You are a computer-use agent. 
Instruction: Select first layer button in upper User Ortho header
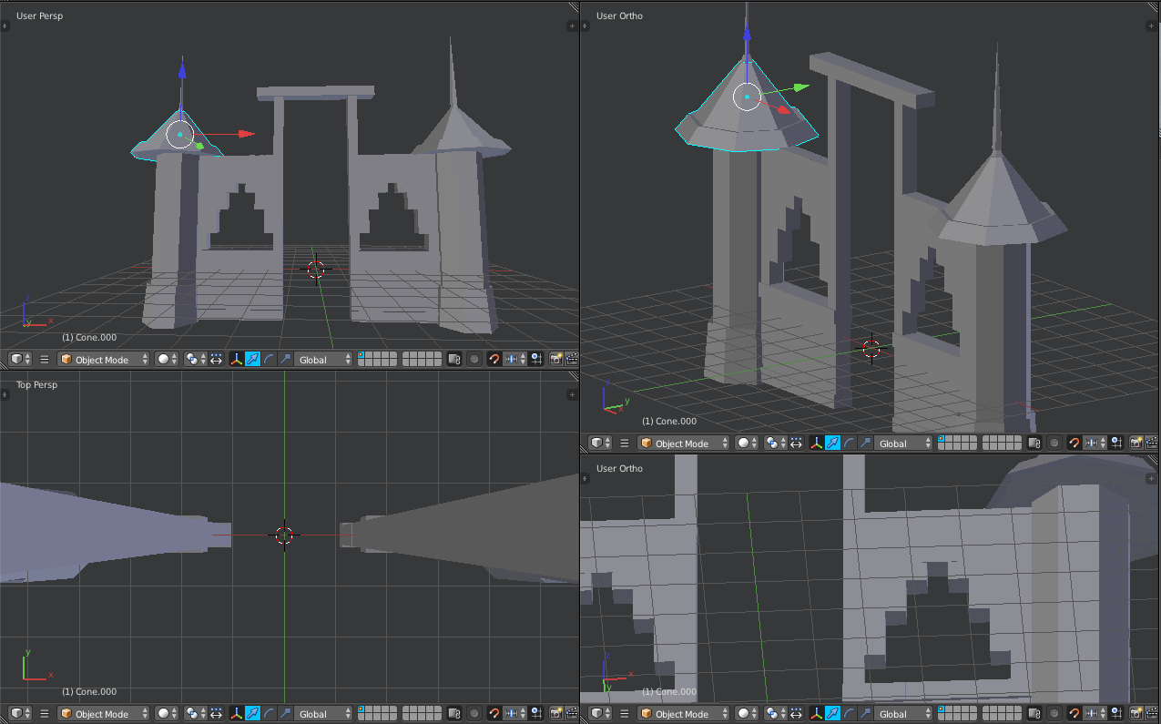942,440
